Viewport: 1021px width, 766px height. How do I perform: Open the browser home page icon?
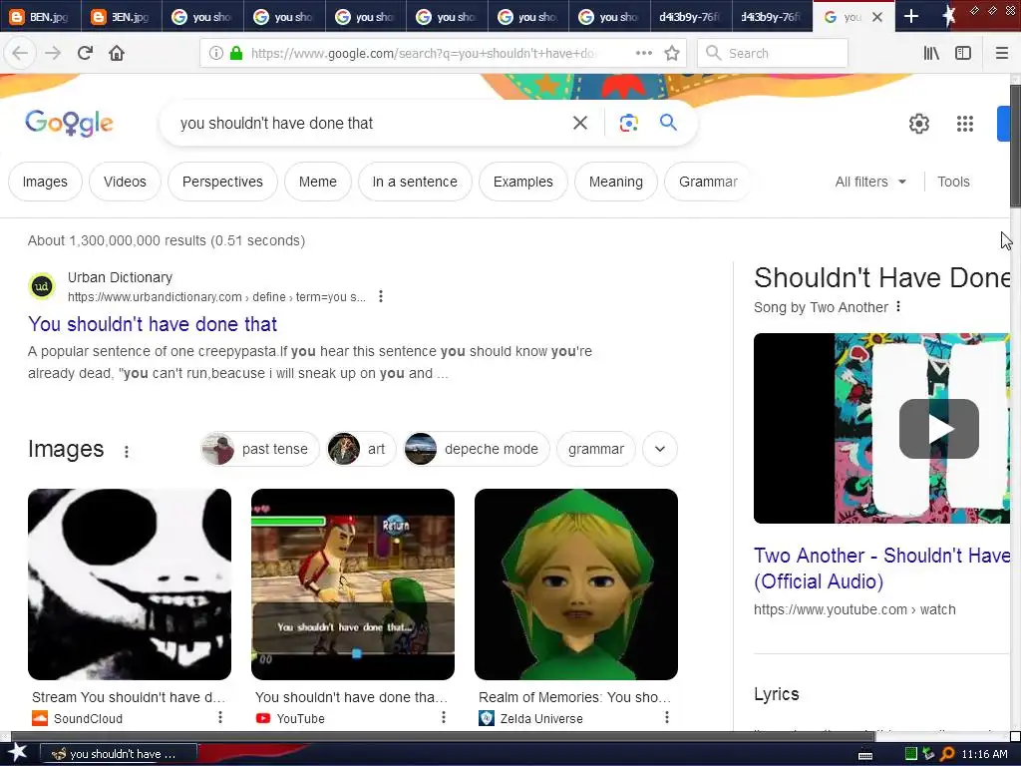[117, 54]
